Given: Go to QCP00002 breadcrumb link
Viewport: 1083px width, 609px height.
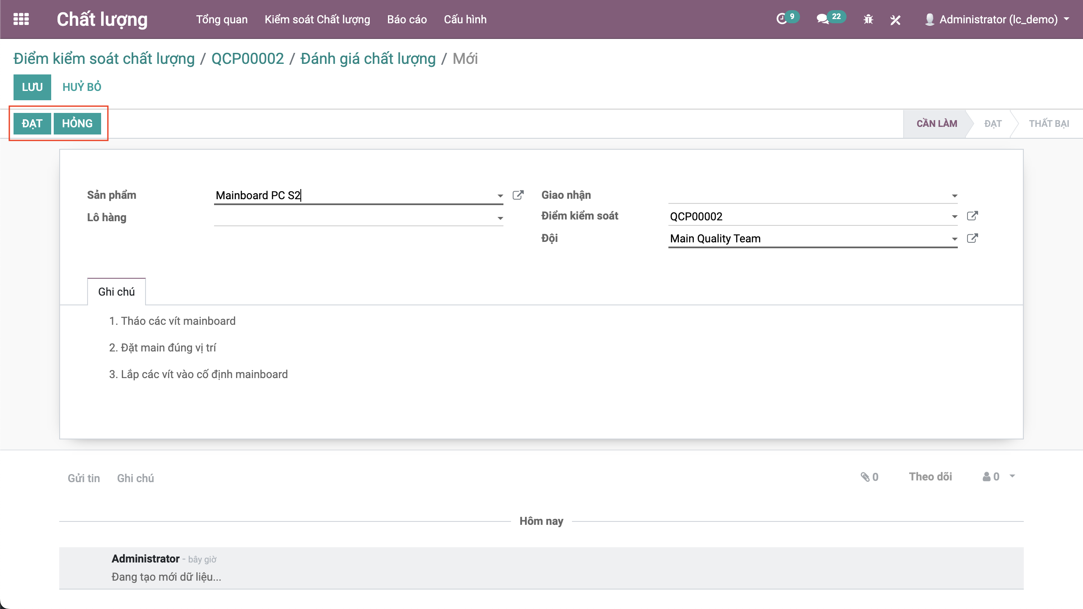Looking at the screenshot, I should (x=247, y=59).
